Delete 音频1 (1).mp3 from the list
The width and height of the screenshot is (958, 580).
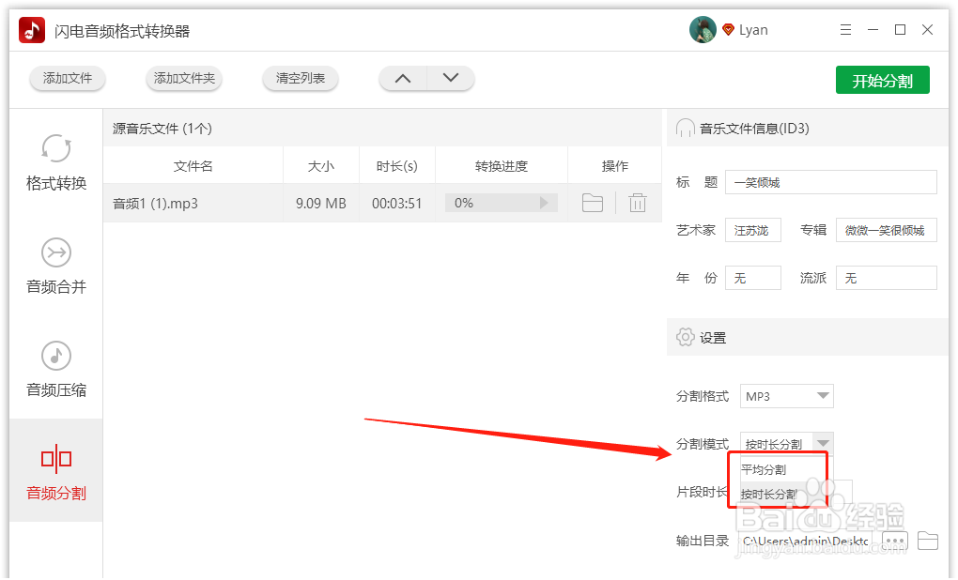coord(637,202)
